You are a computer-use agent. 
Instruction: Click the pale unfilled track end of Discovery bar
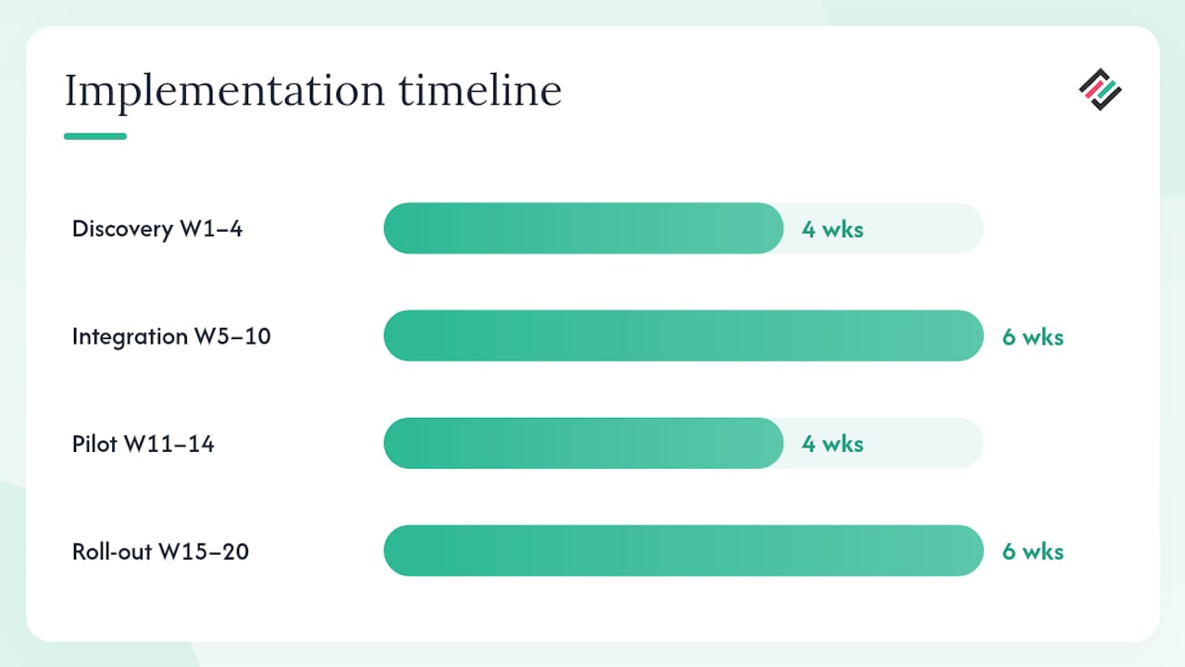click(x=926, y=228)
